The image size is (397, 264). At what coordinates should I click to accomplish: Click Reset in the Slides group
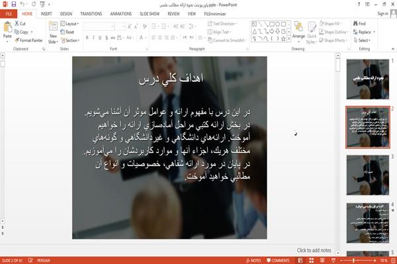tap(67, 32)
